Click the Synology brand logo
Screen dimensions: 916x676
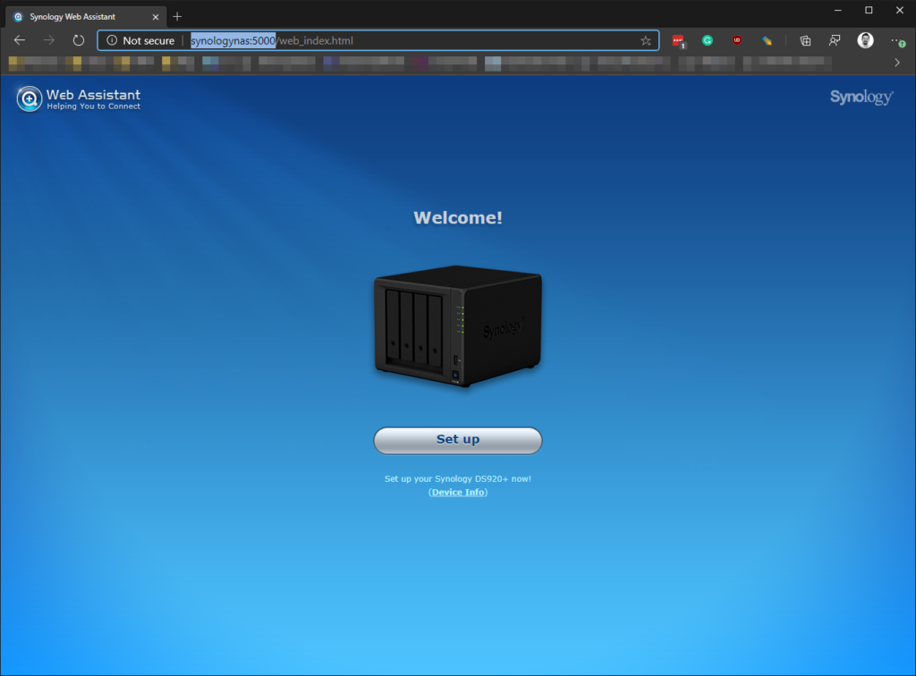[861, 97]
